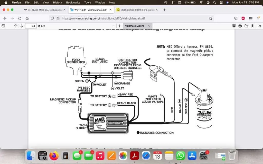
Task: Open the Bookmarks menu
Action: [x=73, y=3]
